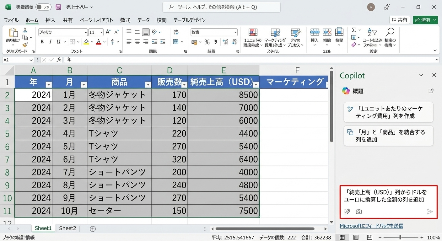Switch to Page Layout view in status bar
The height and width of the screenshot is (241, 442).
tap(356, 238)
